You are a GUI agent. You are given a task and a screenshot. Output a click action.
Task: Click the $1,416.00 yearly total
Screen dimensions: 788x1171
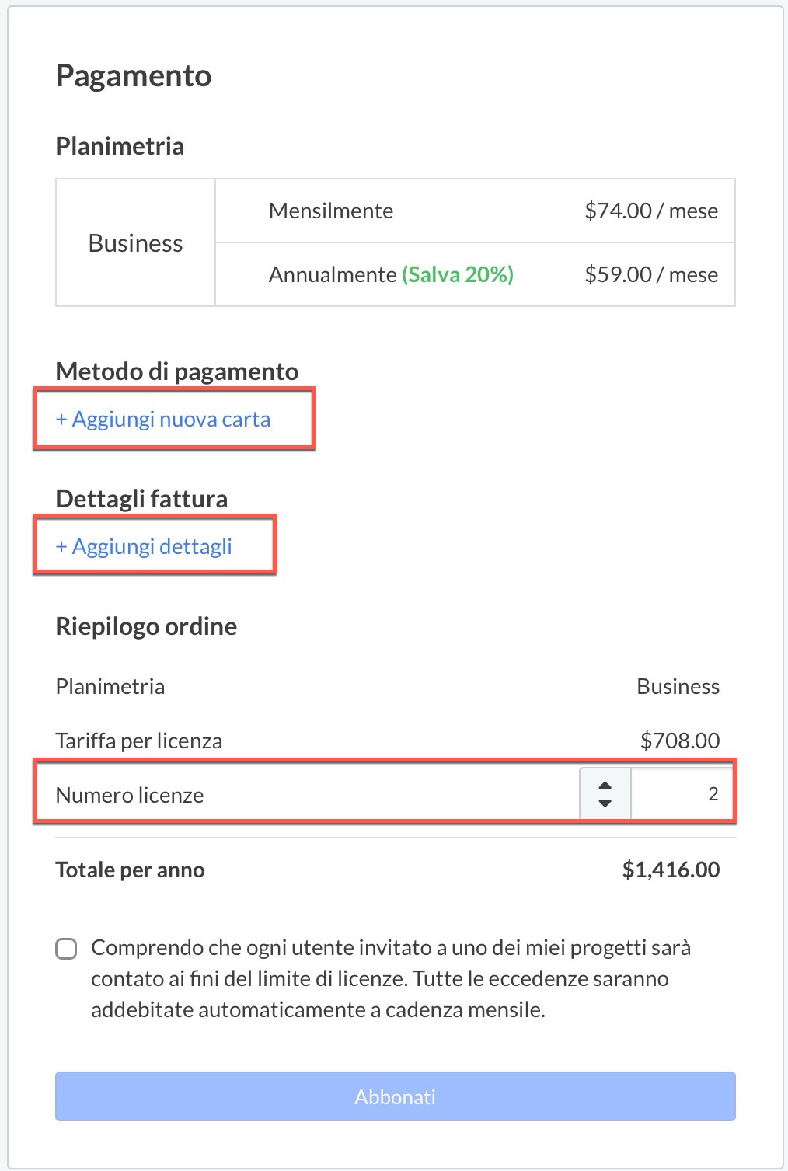pyautogui.click(x=671, y=870)
